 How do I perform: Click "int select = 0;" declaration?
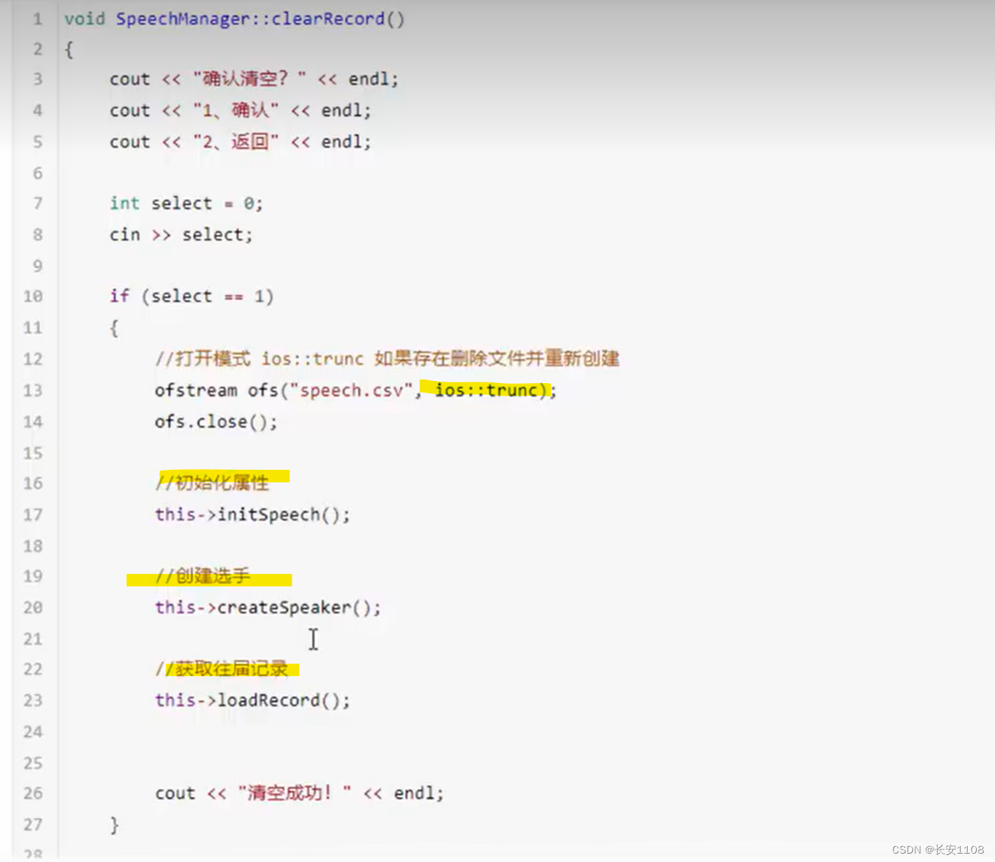pyautogui.click(x=186, y=203)
